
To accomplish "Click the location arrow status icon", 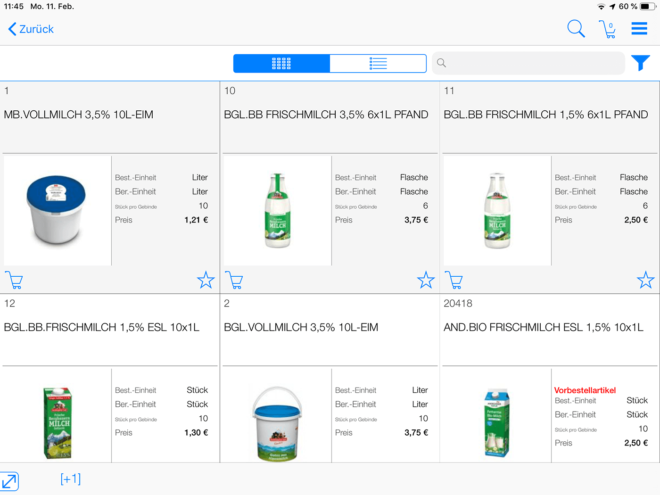I will (612, 7).
